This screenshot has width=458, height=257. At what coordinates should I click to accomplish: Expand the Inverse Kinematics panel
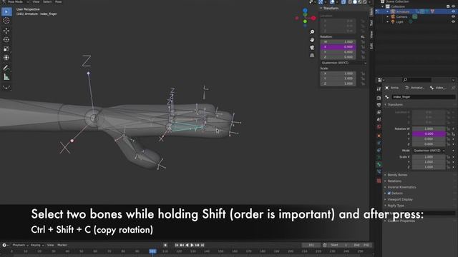pos(401,187)
